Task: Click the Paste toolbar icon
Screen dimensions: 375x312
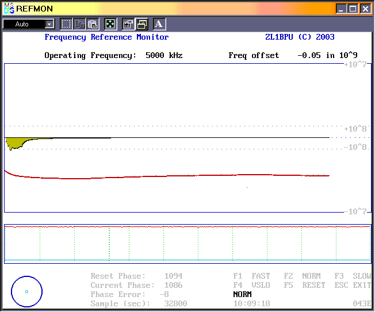Action: [92, 24]
